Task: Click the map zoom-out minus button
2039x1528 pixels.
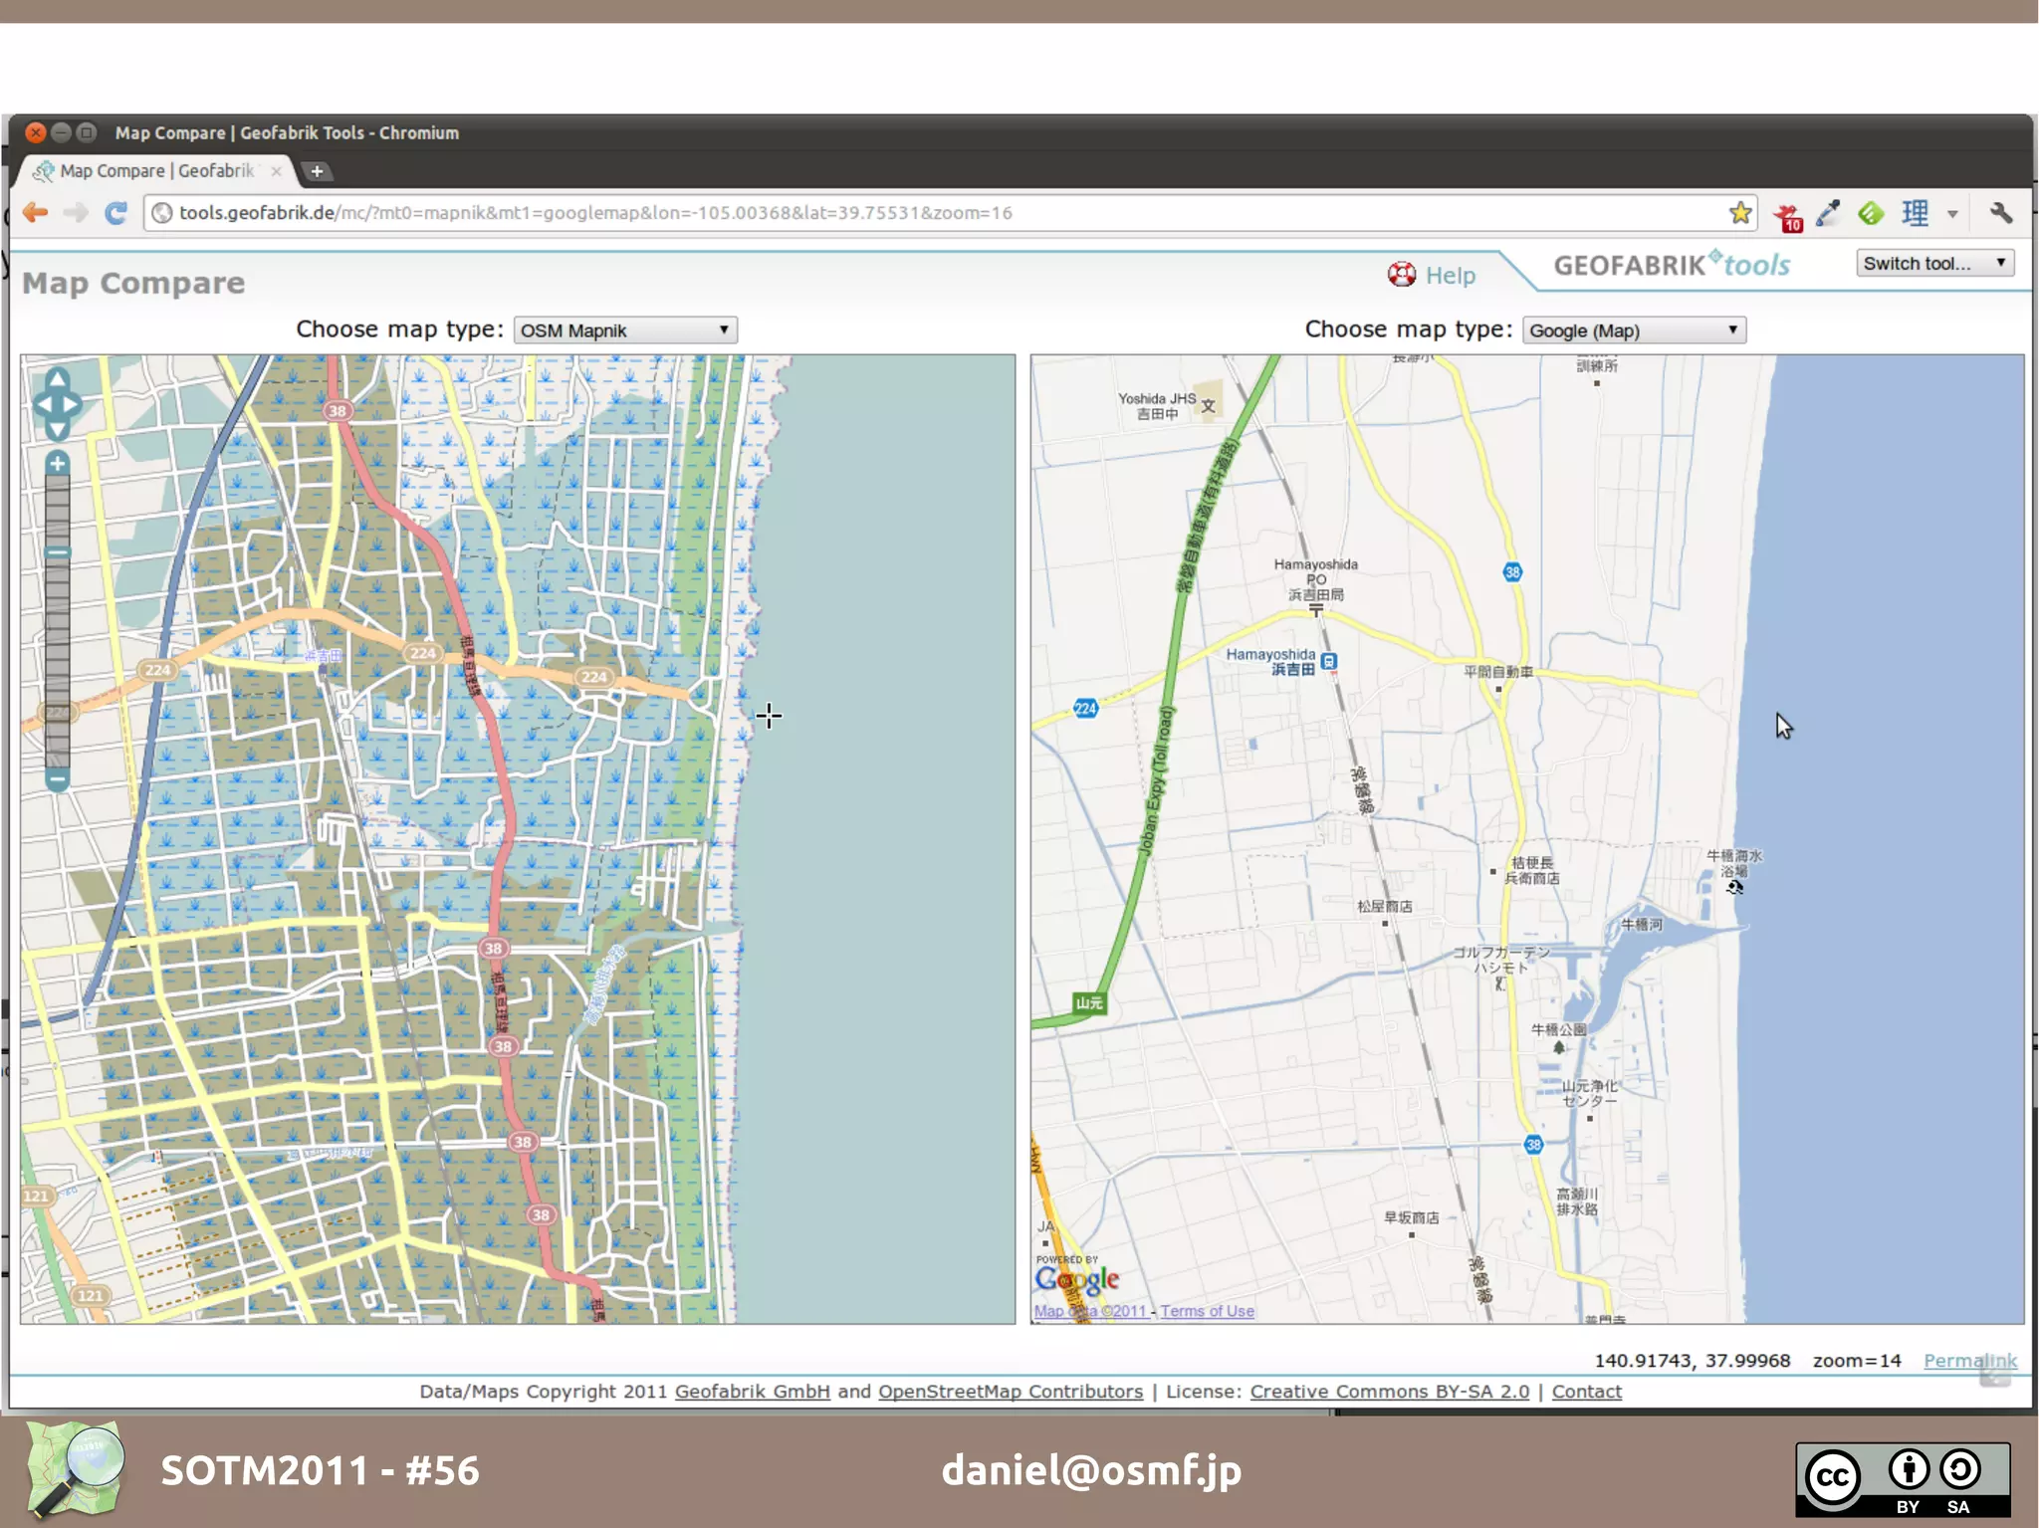Action: click(x=58, y=779)
